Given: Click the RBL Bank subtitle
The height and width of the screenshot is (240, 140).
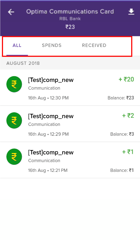Looking at the screenshot, I should click(x=70, y=19).
